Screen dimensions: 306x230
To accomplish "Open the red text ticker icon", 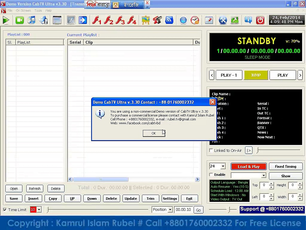I will click(x=157, y=20).
